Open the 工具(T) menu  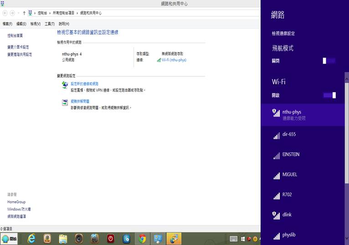[49, 24]
